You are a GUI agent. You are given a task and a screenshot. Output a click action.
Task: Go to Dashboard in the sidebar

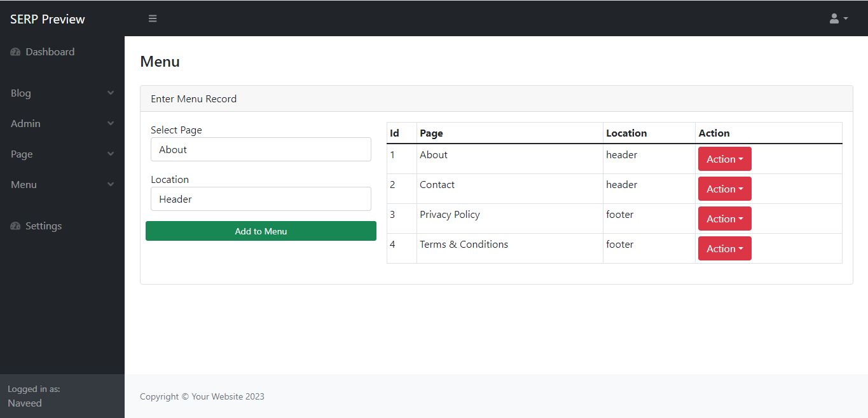pyautogui.click(x=50, y=52)
